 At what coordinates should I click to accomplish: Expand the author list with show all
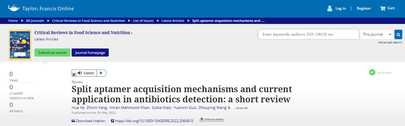[x=241, y=108]
